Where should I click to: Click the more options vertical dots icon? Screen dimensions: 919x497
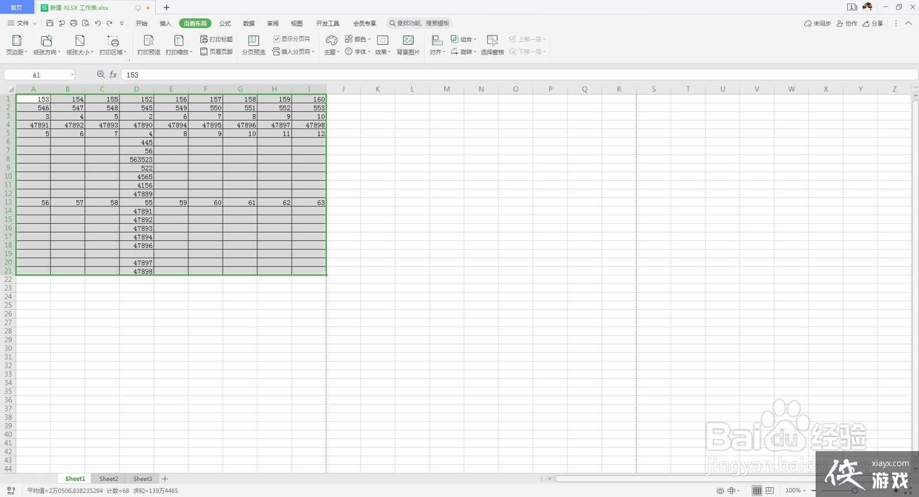pyautogui.click(x=895, y=24)
